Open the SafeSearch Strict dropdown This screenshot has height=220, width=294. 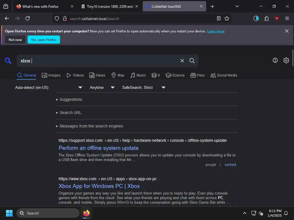click(x=144, y=87)
